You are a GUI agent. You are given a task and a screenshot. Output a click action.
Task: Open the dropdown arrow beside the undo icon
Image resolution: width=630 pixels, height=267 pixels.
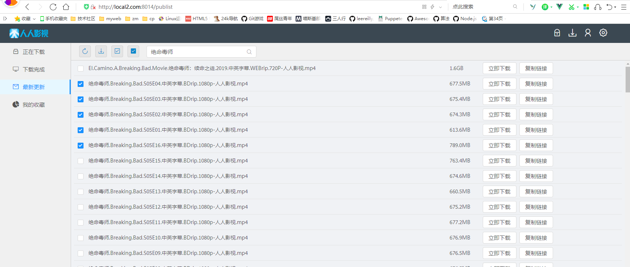point(615,7)
